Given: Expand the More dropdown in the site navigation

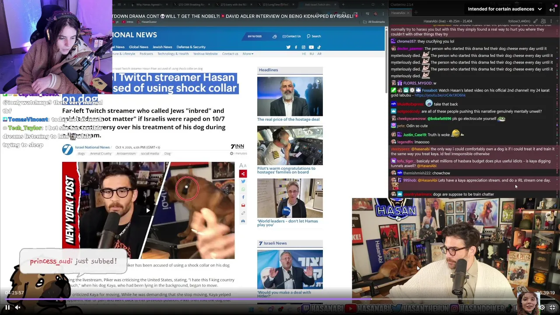Looking at the screenshot, I should pyautogui.click(x=248, y=54).
